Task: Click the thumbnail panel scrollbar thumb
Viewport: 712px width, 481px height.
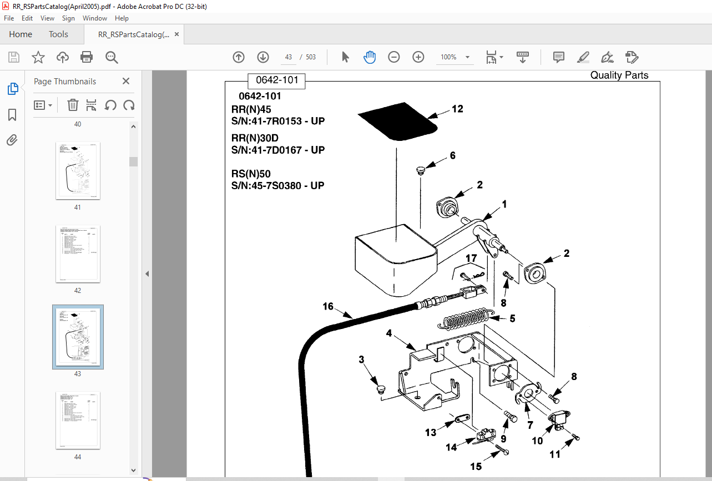Action: click(x=134, y=161)
